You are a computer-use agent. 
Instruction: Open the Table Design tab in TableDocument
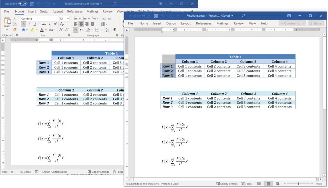click(x=147, y=11)
